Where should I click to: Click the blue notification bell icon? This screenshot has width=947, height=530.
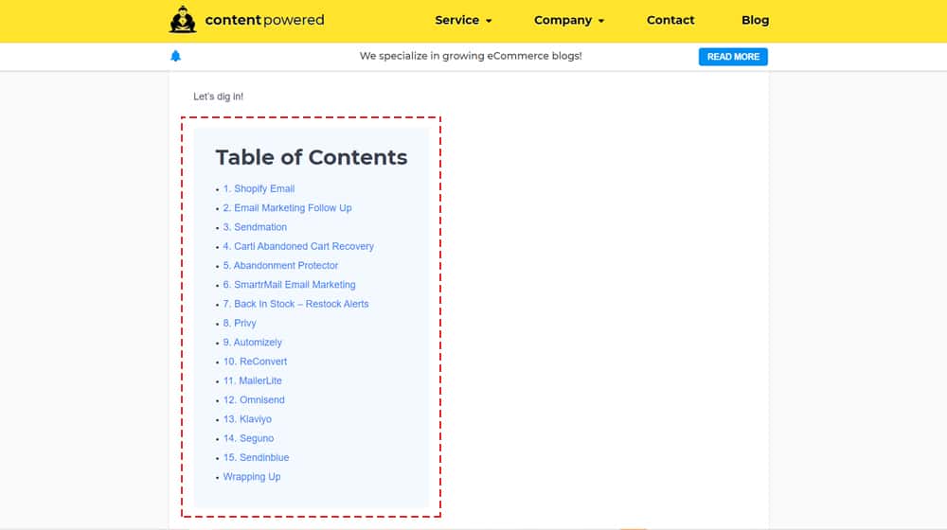[x=175, y=57]
